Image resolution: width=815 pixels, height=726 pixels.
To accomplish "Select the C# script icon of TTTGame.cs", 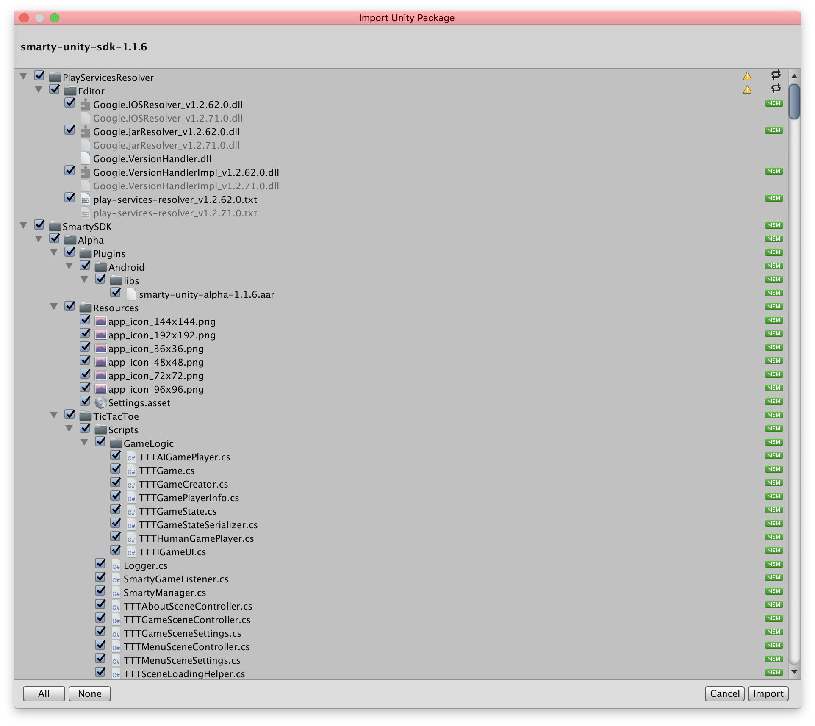I will (x=131, y=471).
